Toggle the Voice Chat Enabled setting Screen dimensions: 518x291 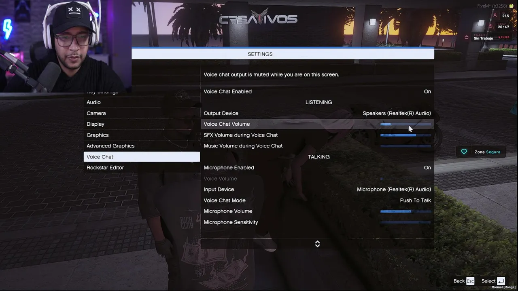tap(317, 91)
